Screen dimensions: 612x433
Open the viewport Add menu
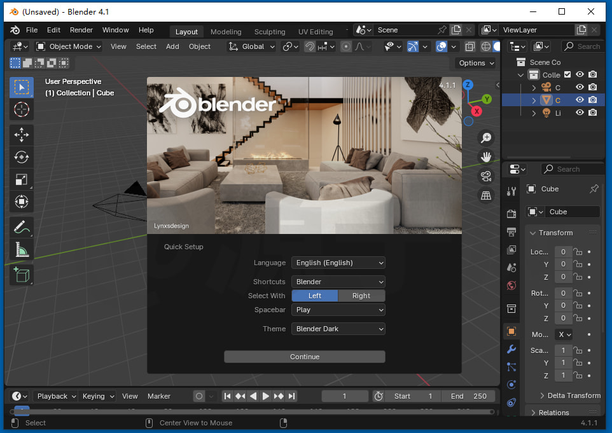click(x=172, y=46)
